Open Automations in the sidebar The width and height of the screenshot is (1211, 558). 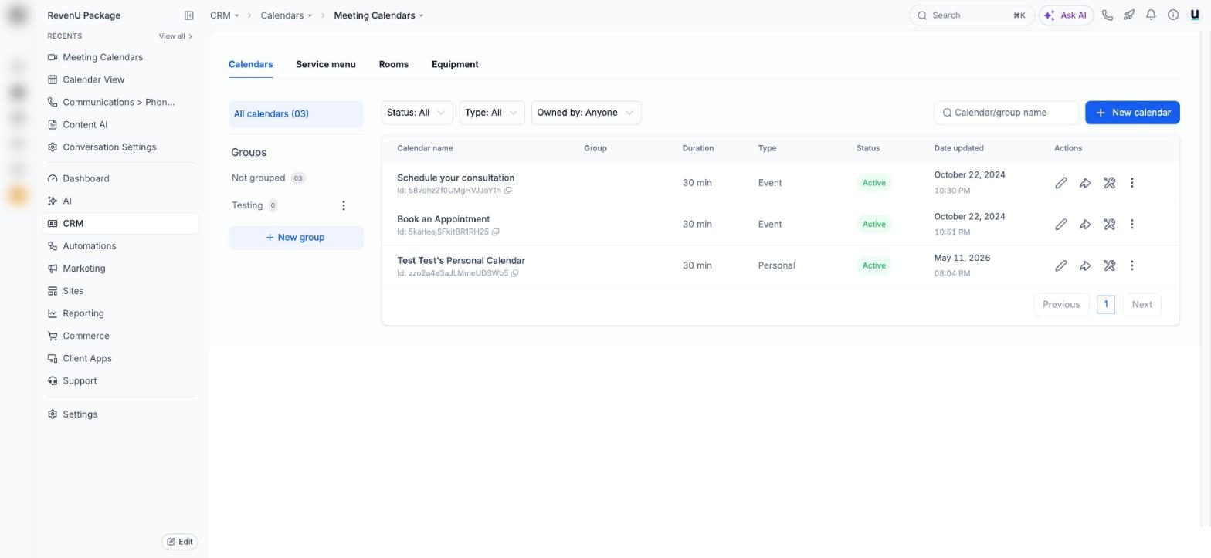pos(121,246)
